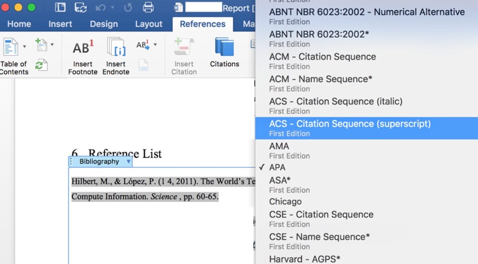Select the ASA* citation style
478x264 pixels.
367,185
